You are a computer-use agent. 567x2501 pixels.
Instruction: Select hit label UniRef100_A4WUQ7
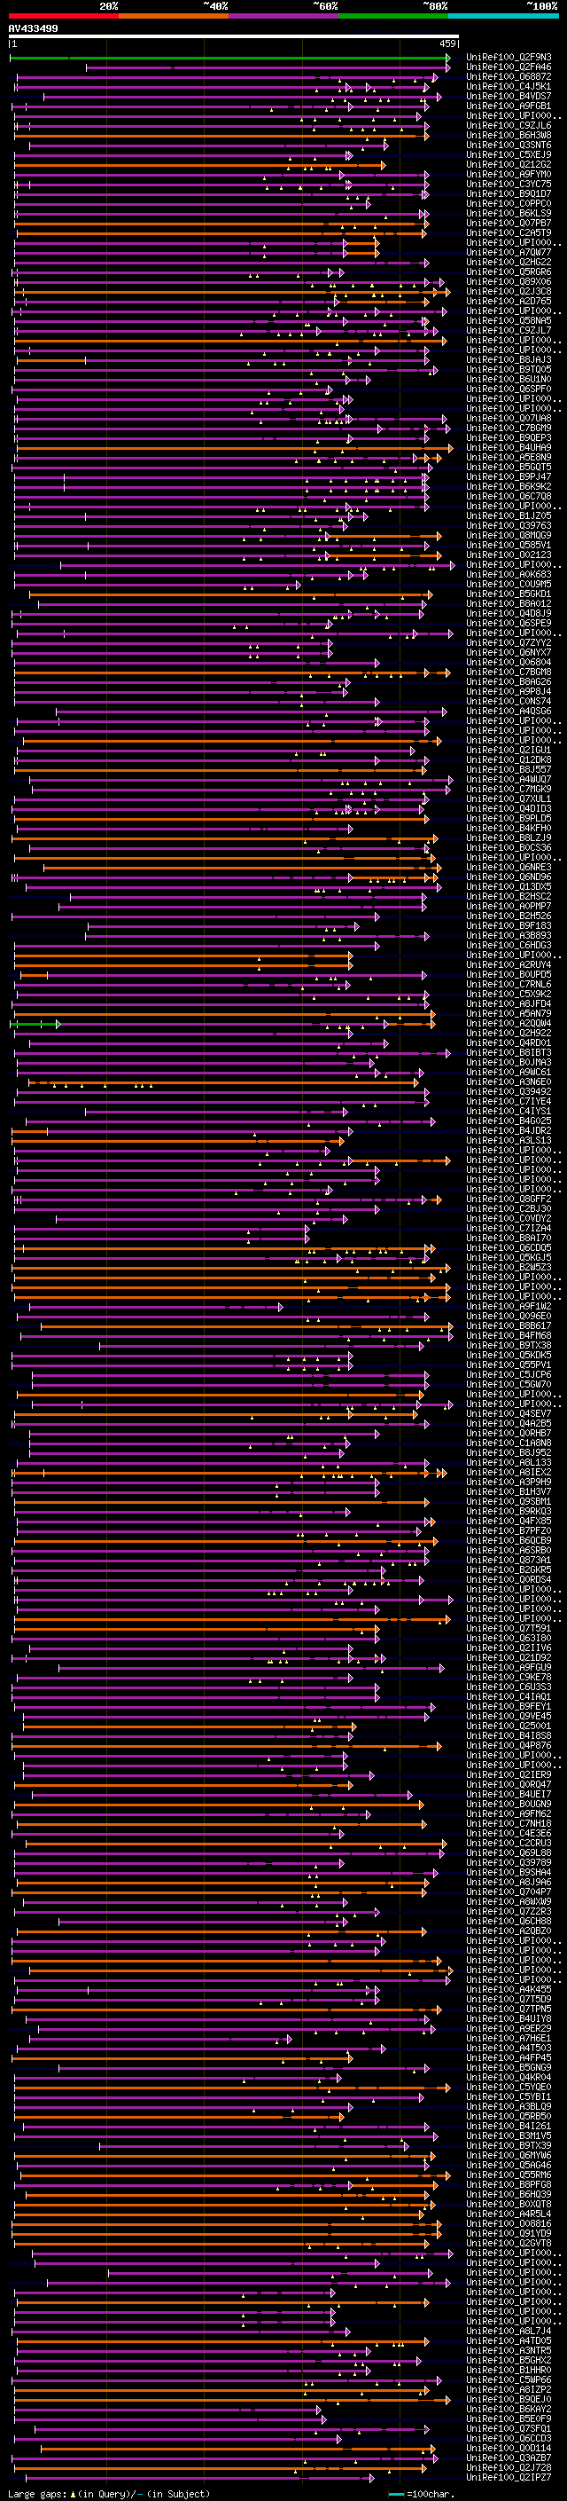pyautogui.click(x=509, y=780)
